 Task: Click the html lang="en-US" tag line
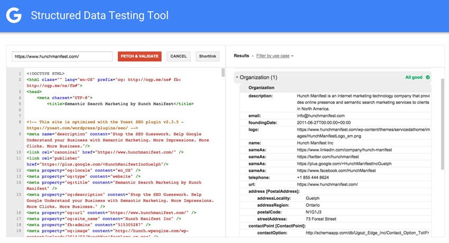pyautogui.click(x=104, y=83)
